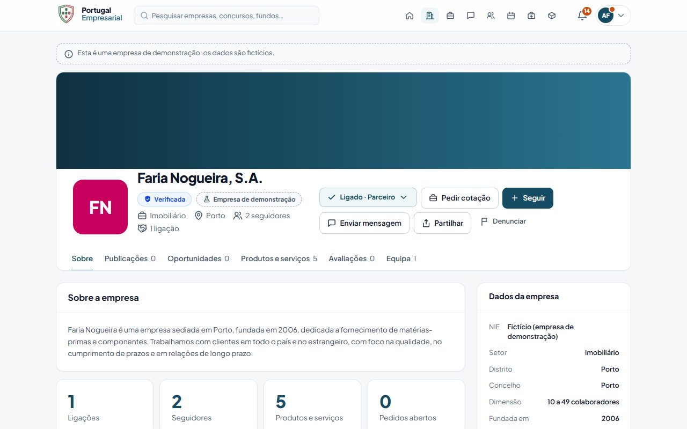Click the followers people icon

(x=238, y=216)
